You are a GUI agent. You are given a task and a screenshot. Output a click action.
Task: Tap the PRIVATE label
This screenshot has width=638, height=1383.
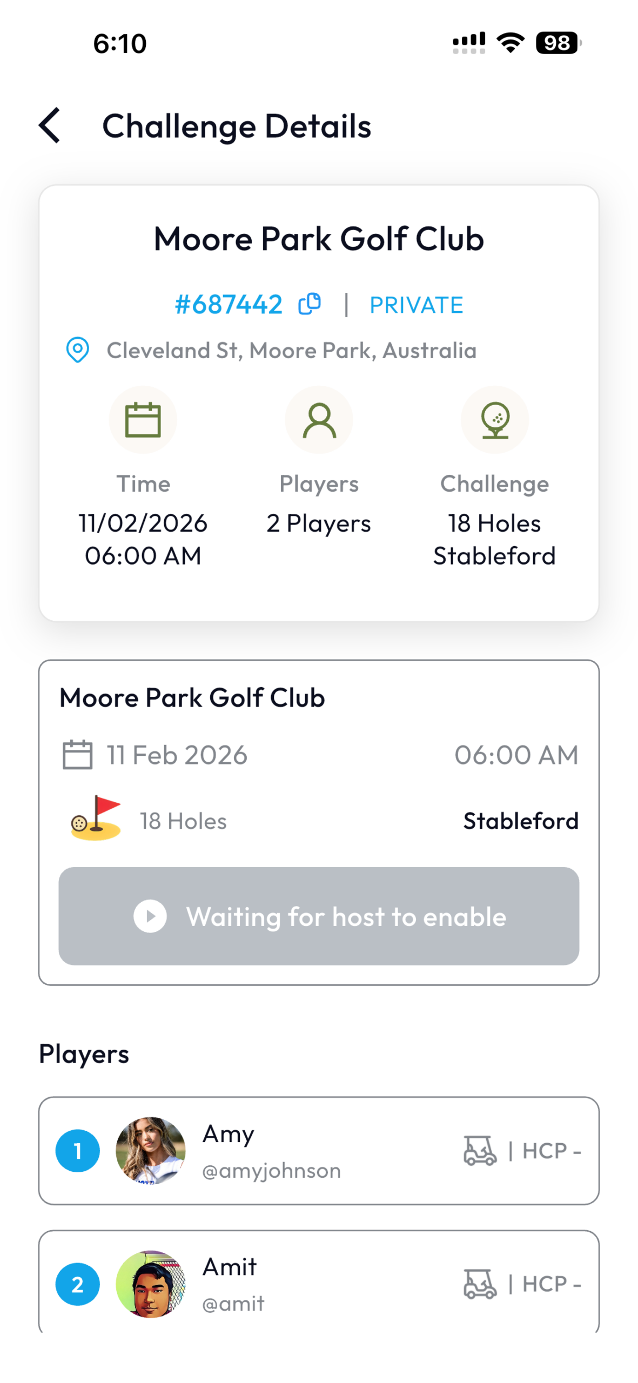416,305
